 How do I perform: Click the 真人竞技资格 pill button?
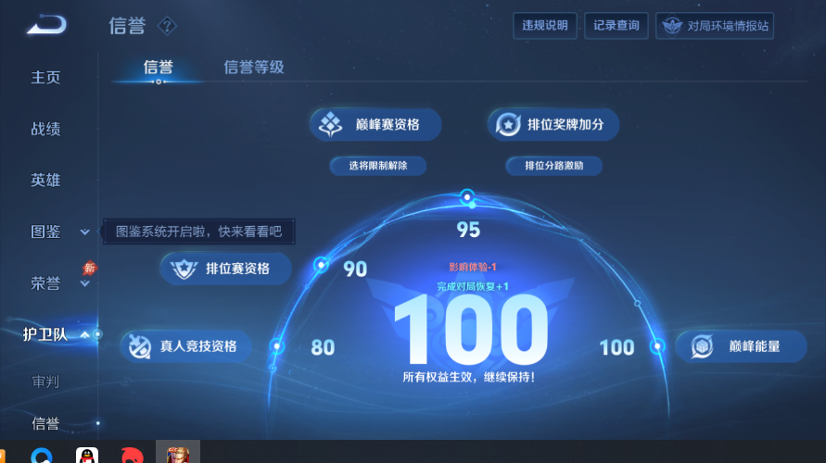coord(186,346)
